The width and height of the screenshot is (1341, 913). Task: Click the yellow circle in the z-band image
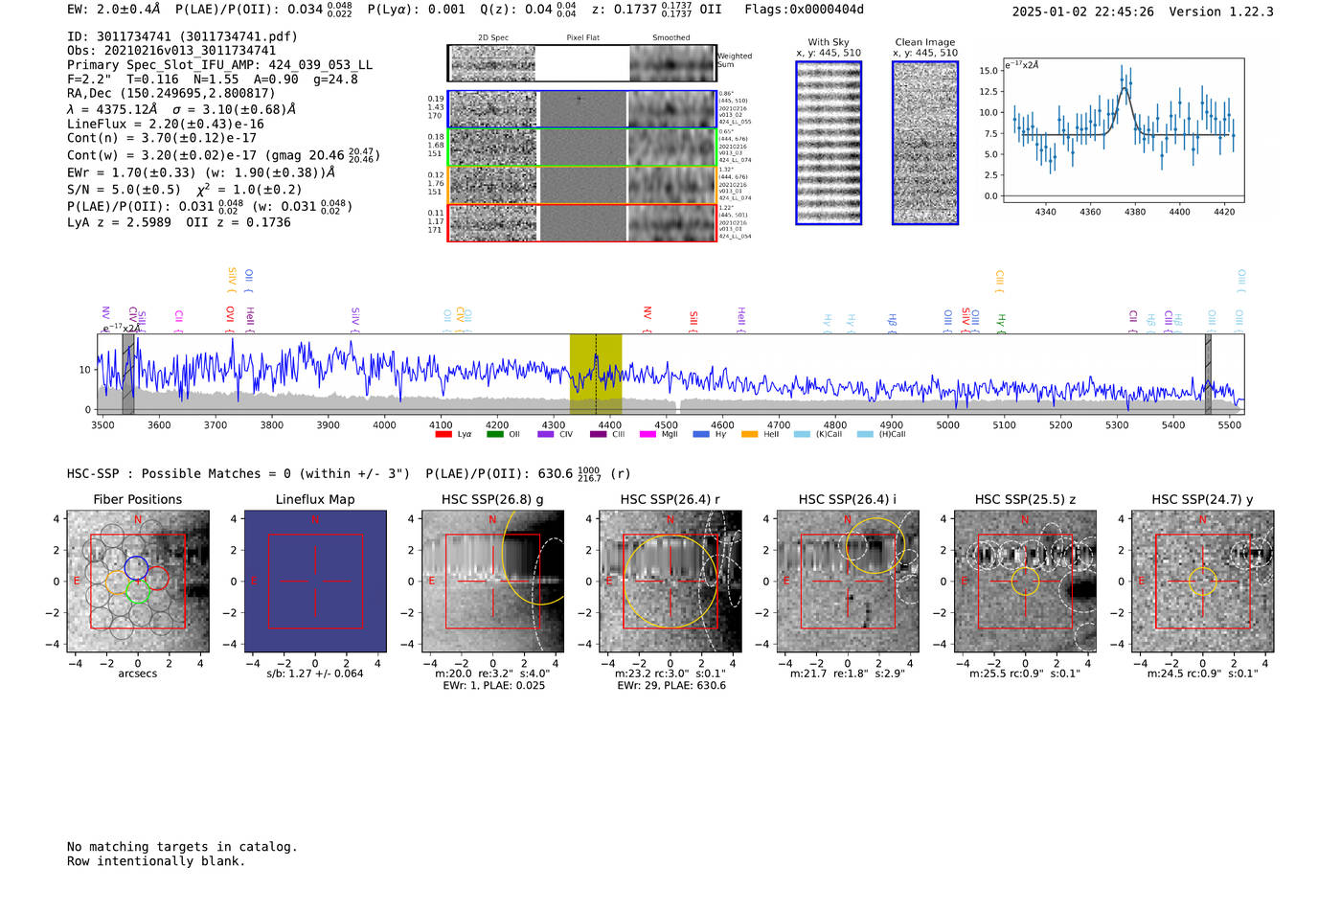point(1025,581)
